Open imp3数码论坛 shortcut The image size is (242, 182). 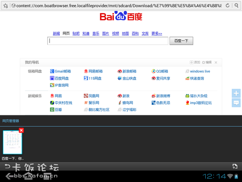coord(199,103)
